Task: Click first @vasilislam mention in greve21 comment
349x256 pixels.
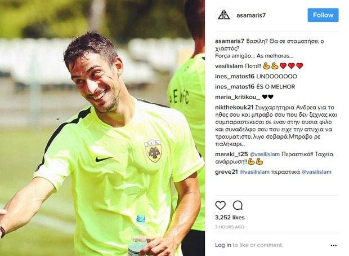Action: pos(254,172)
